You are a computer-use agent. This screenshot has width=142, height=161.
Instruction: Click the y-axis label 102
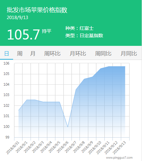(x=6, y=105)
